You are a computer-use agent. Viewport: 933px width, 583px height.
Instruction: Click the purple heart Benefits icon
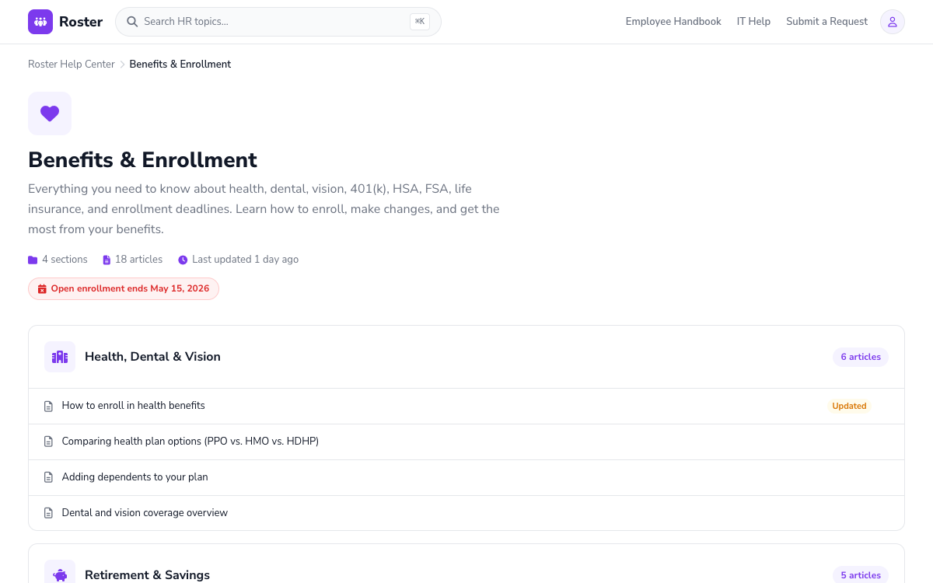(x=50, y=113)
